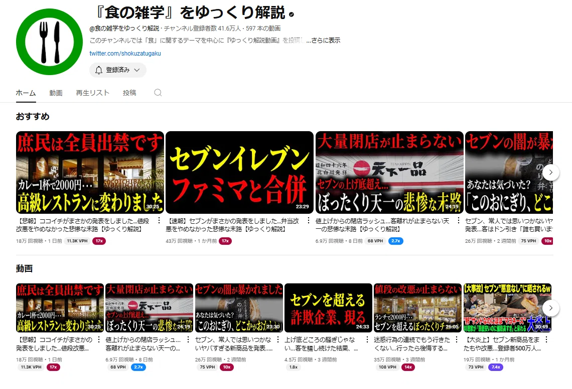Click the text 43万 回視聴・1 か月前

click(191, 241)
